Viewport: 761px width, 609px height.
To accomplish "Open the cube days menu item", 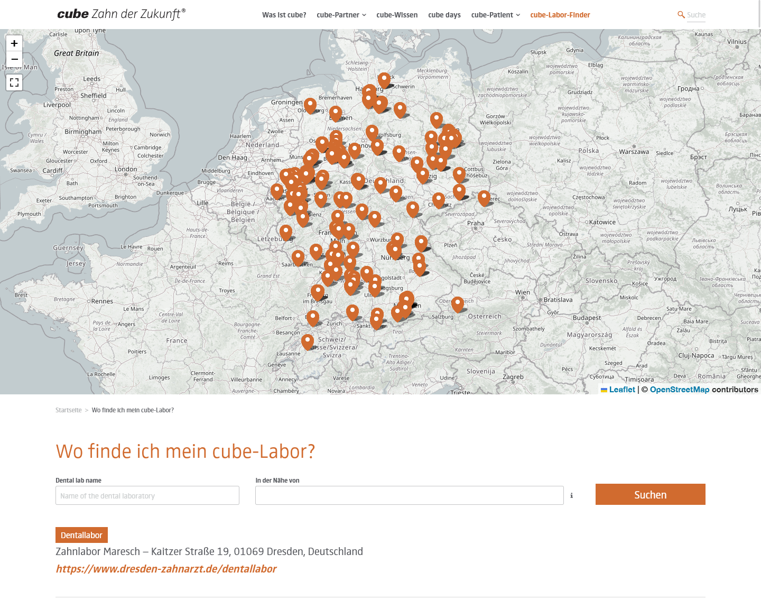I will coord(444,15).
